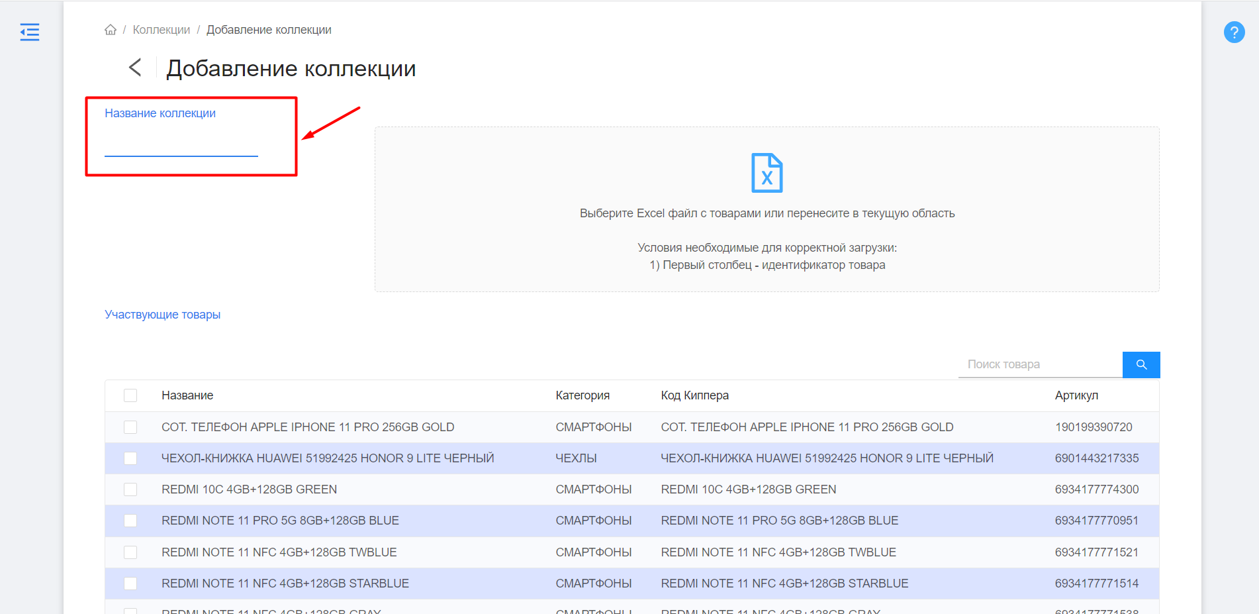1259x614 pixels.
Task: Check the APPLE IPHONE 11 PRO 256GB GOLD row
Action: (130, 427)
